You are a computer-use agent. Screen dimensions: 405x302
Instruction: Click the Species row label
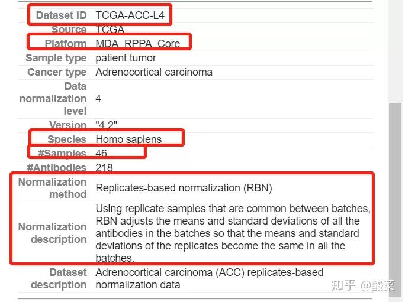pyautogui.click(x=67, y=139)
